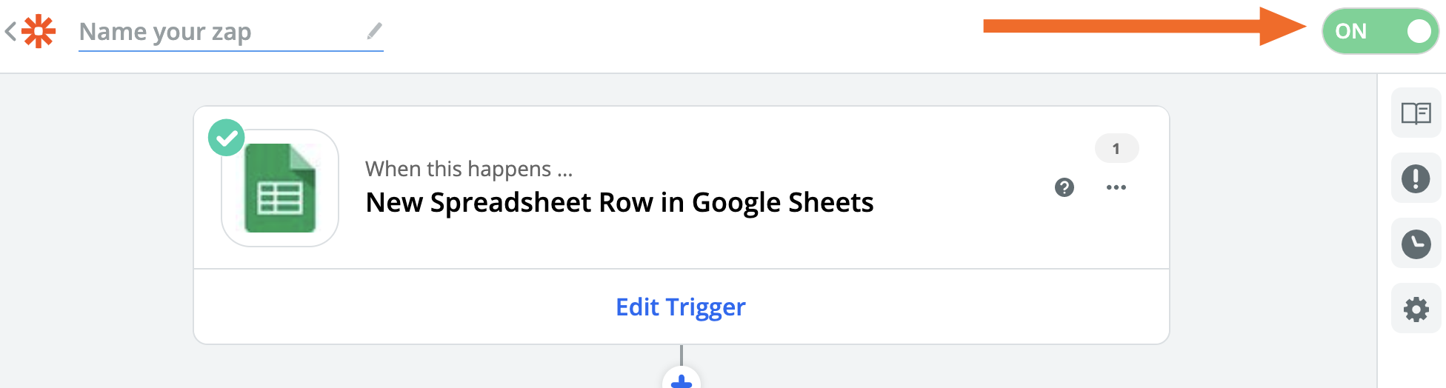Open the book guide icon in the sidebar

click(1416, 113)
